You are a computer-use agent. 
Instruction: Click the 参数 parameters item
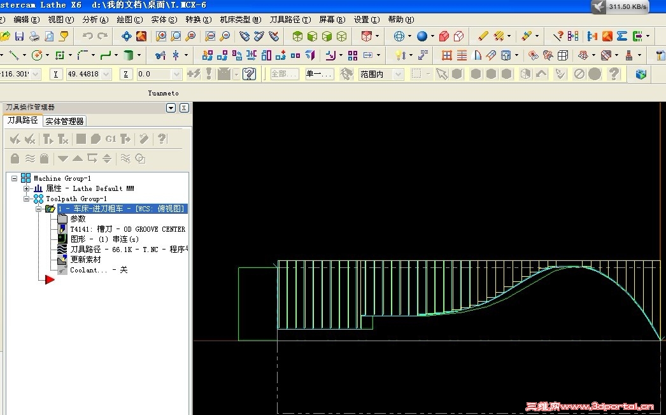point(78,219)
